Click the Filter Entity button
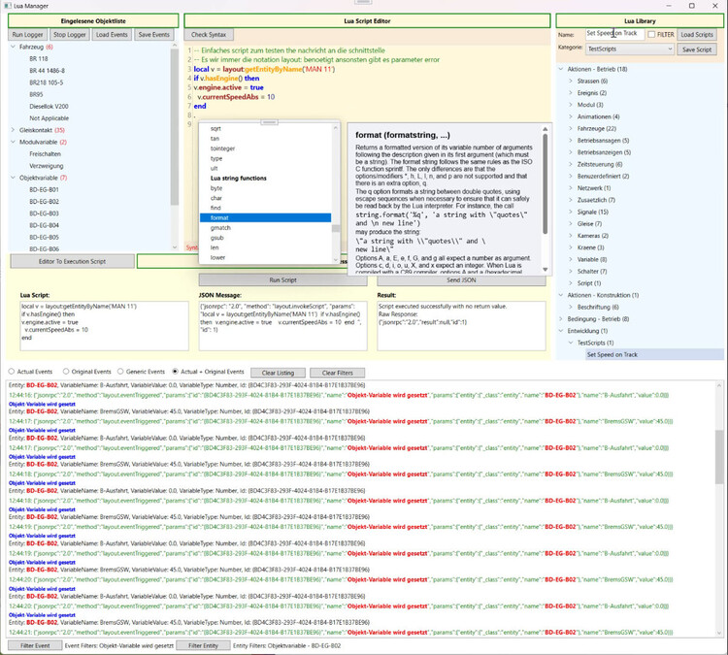The image size is (728, 655). click(204, 645)
